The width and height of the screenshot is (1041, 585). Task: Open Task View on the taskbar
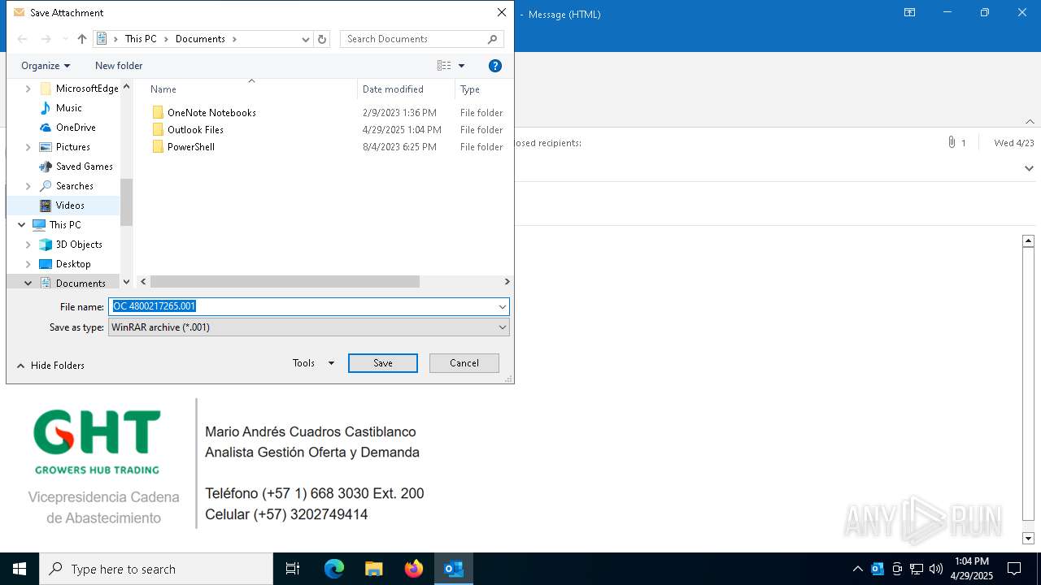[293, 569]
